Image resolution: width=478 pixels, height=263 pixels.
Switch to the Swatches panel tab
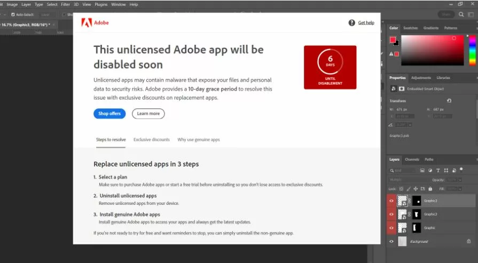[410, 28]
